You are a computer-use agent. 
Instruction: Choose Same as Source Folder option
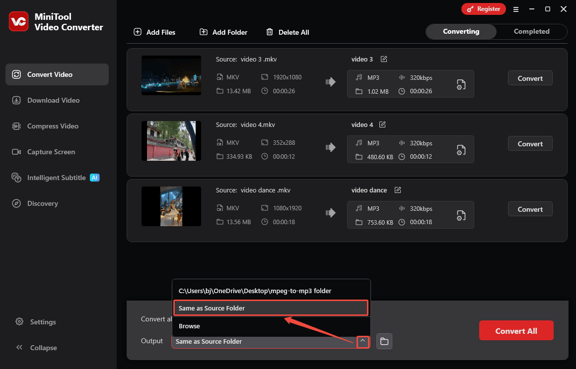(x=271, y=308)
